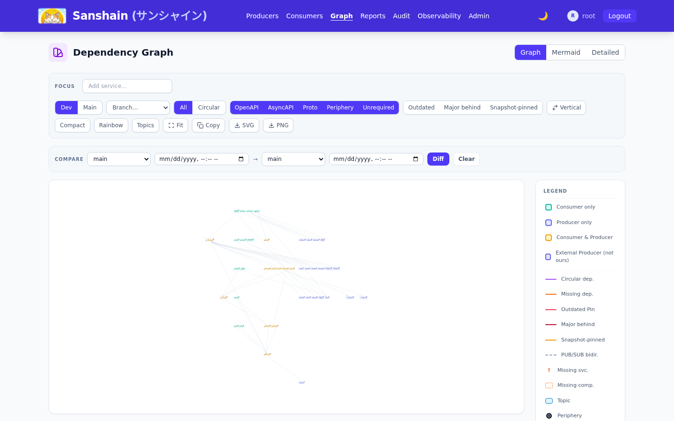
Task: Open the second compare branch dropdown
Action: point(293,159)
